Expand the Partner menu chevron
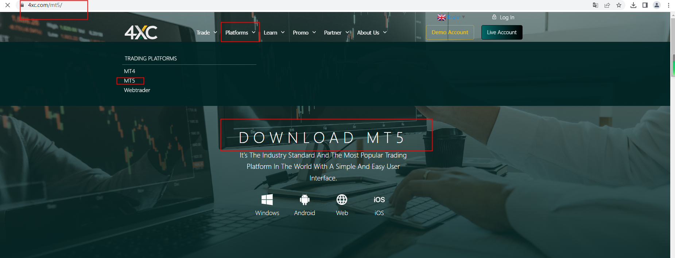675x258 pixels. [347, 32]
